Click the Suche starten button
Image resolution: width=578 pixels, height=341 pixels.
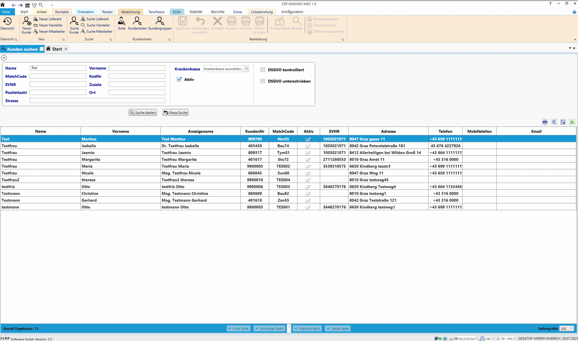tap(143, 112)
